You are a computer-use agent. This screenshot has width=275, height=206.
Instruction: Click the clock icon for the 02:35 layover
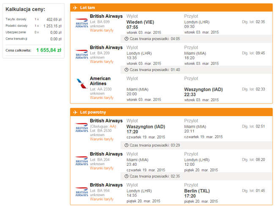click(126, 176)
